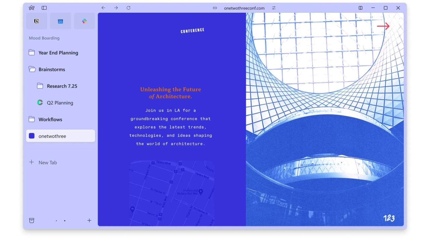Select the onetwothree tab

click(x=60, y=136)
